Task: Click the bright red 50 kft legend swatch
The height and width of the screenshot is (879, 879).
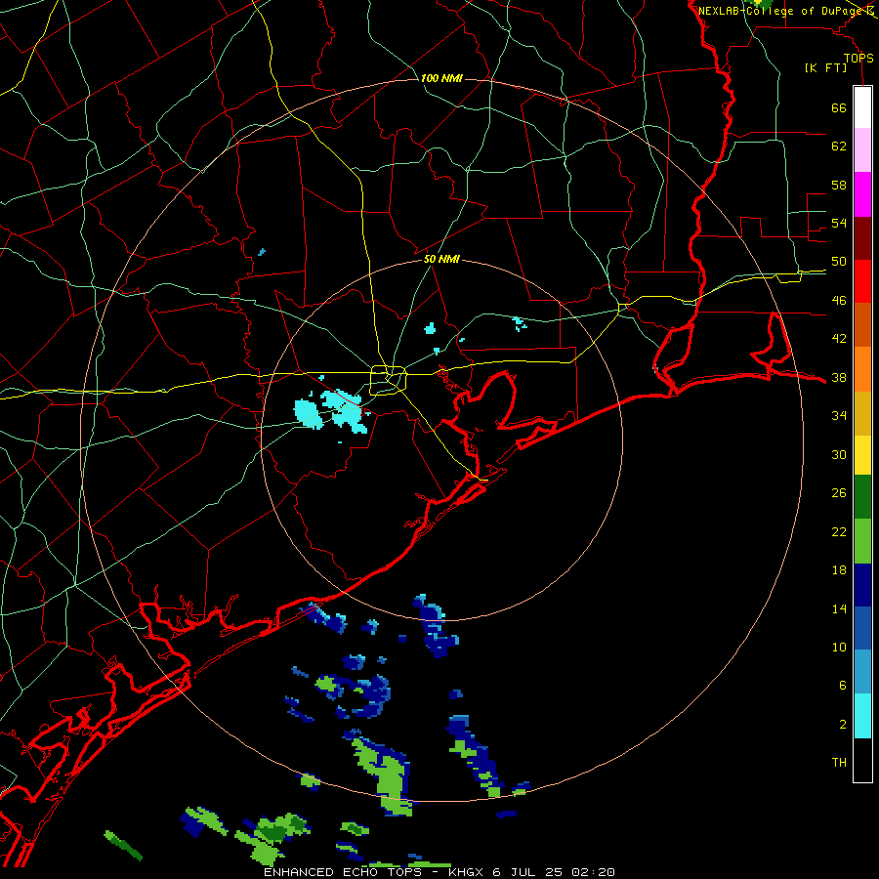Action: pos(862,281)
